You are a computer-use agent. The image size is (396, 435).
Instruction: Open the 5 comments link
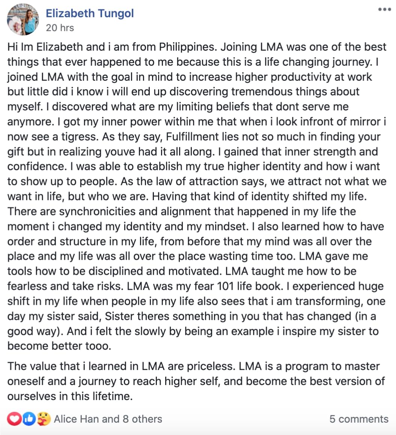pos(359,419)
